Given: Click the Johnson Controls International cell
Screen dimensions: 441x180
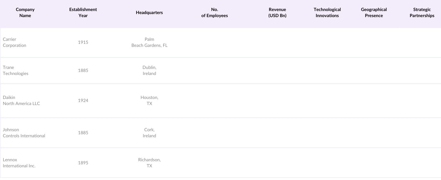Looking at the screenshot, I should click(24, 133).
